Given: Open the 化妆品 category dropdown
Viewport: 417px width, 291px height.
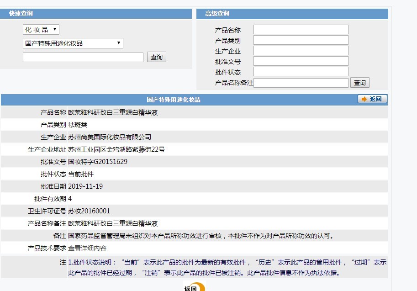Looking at the screenshot, I should [41, 30].
